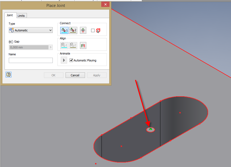
Task: Disable Automatic Playing
Action: tap(71, 60)
